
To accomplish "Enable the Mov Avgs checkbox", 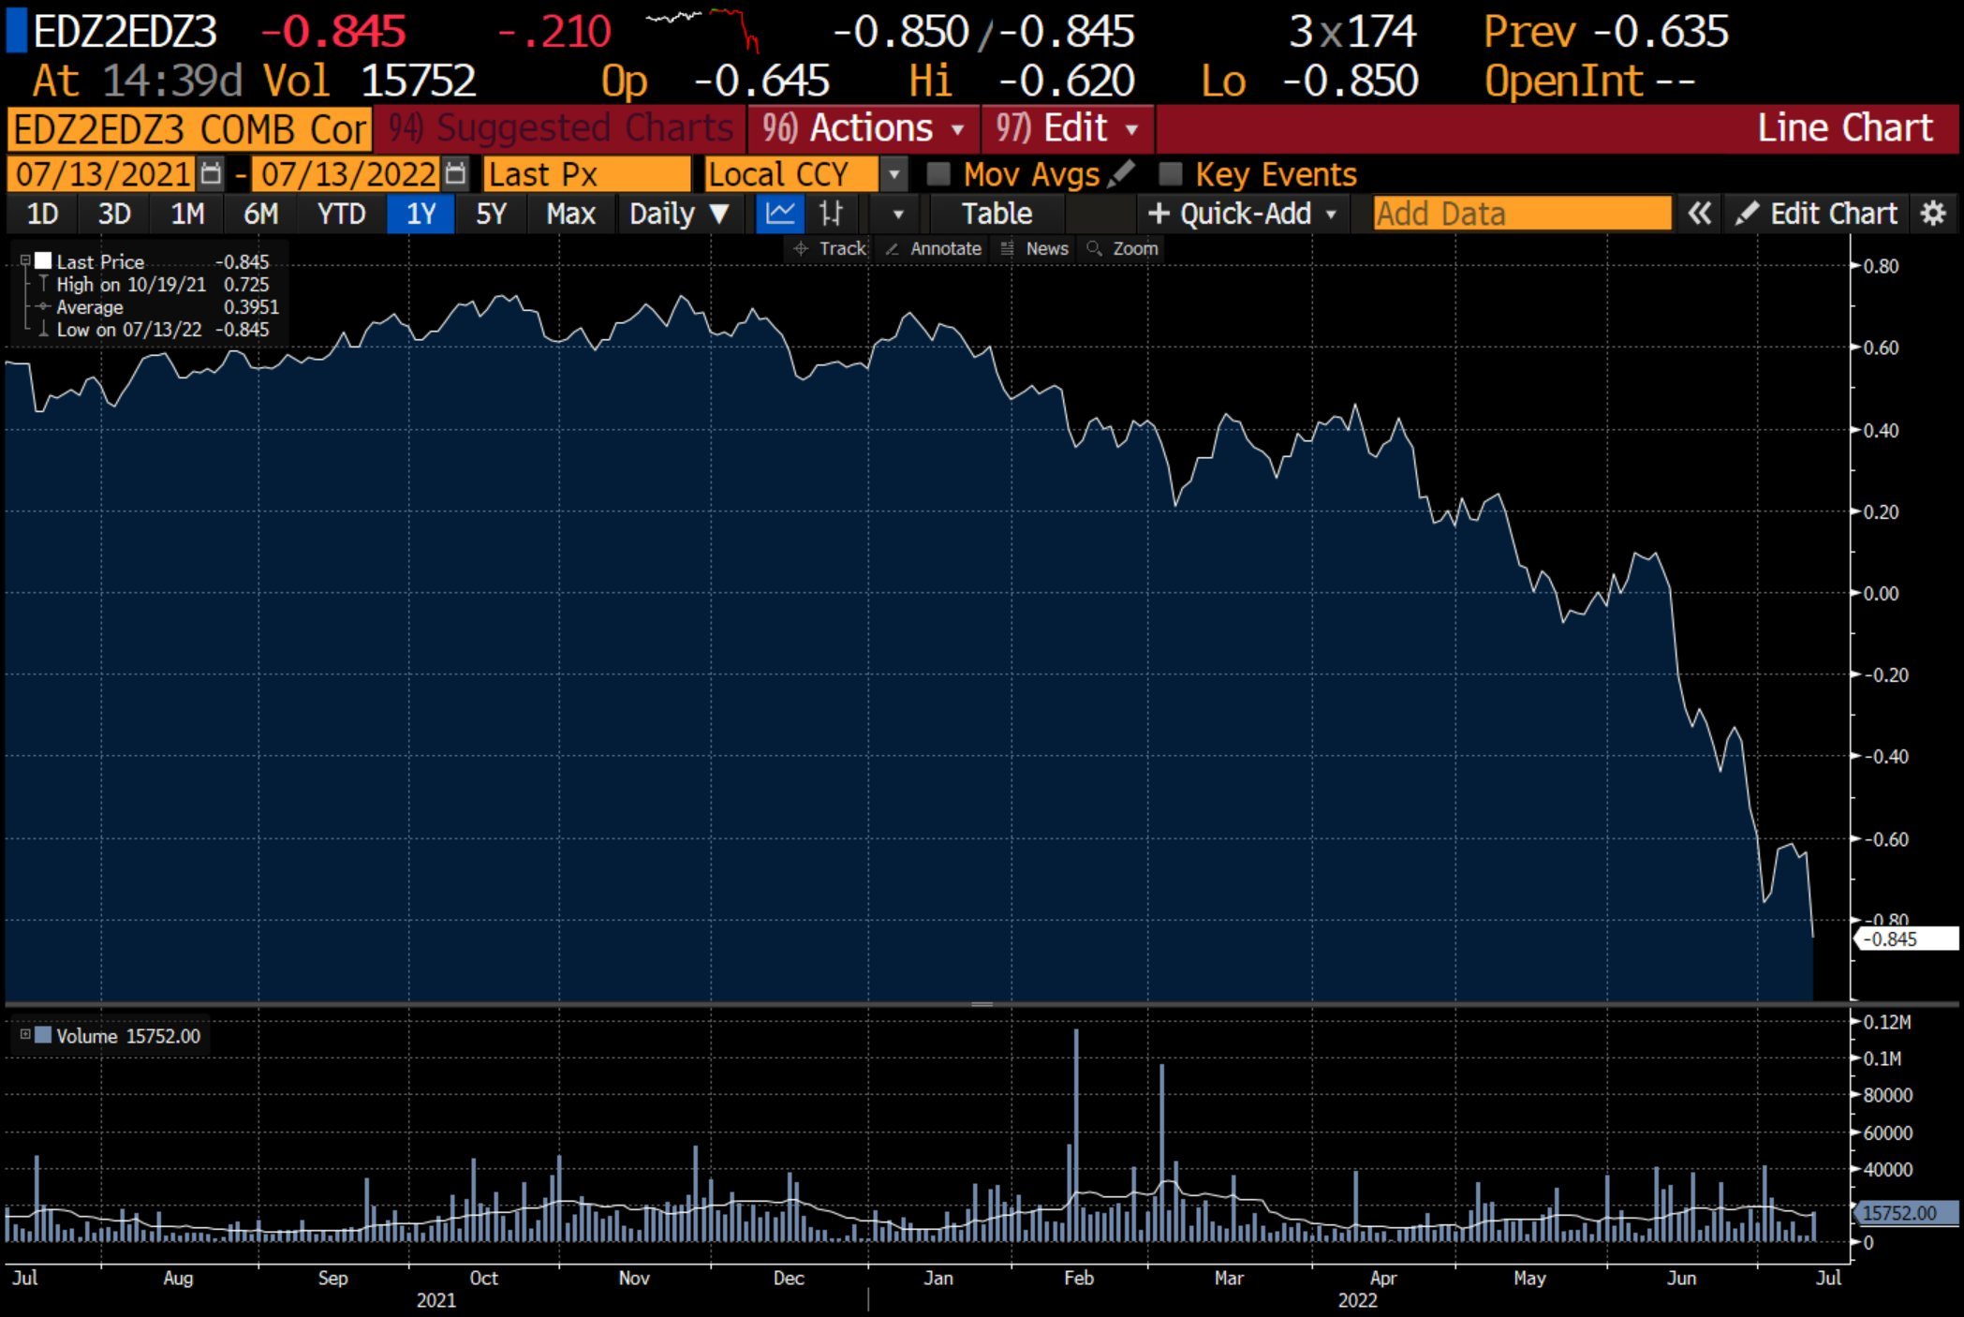I will pyautogui.click(x=938, y=174).
